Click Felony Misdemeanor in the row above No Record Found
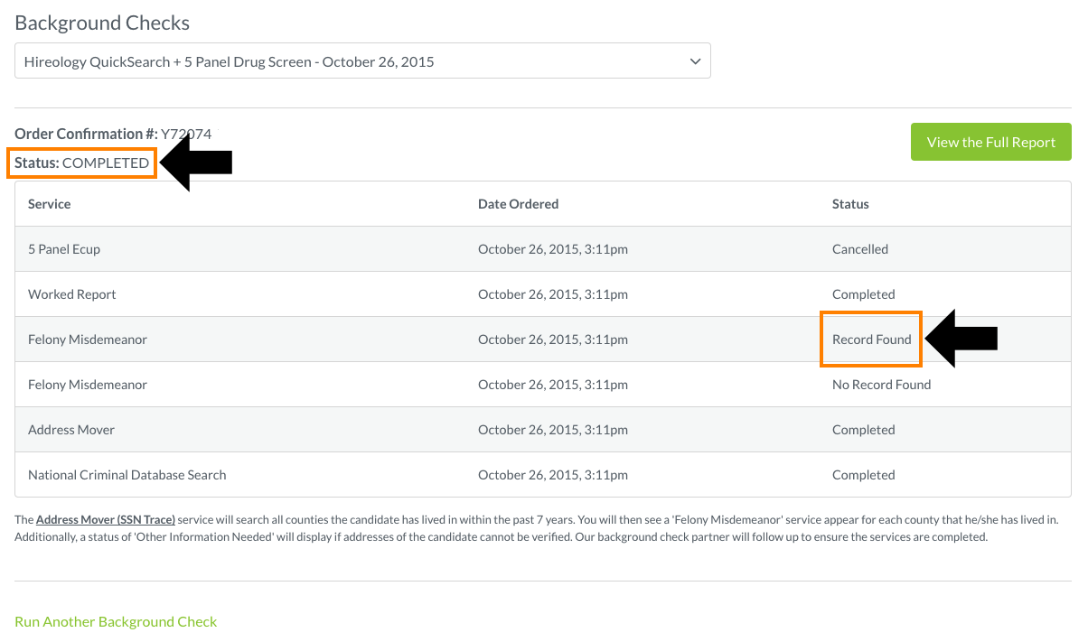Viewport: 1088px width, 642px height. (x=88, y=340)
